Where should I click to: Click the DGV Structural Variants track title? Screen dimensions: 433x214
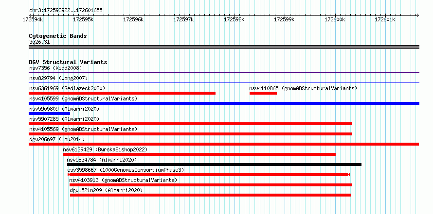point(68,62)
